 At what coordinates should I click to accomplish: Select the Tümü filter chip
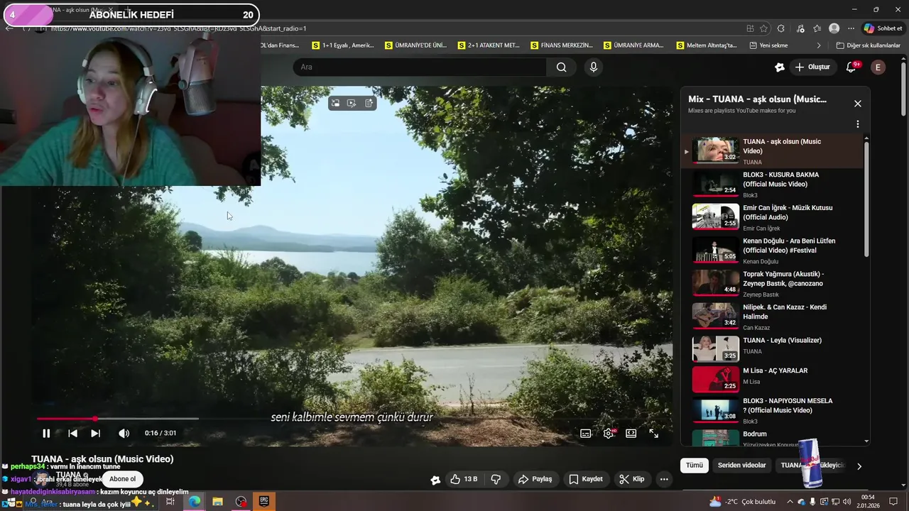coord(694,466)
